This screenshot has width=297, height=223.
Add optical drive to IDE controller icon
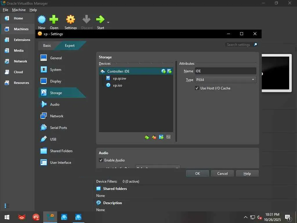164,71
